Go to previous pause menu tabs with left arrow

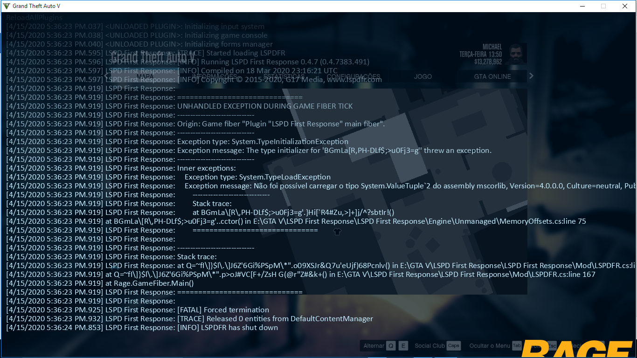click(106, 76)
